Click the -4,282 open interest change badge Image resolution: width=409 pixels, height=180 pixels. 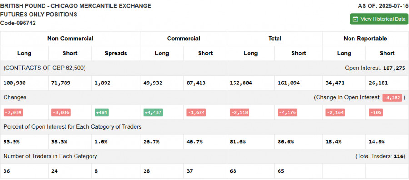[x=392, y=98]
